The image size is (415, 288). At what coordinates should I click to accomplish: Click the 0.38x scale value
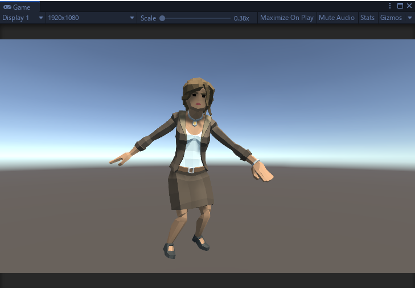pyautogui.click(x=241, y=18)
